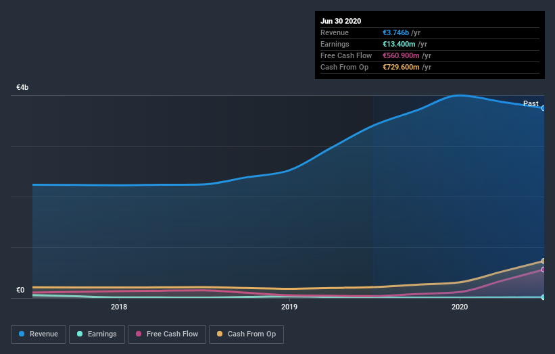Click the 'Earnings' label in tooltip

coord(335,44)
